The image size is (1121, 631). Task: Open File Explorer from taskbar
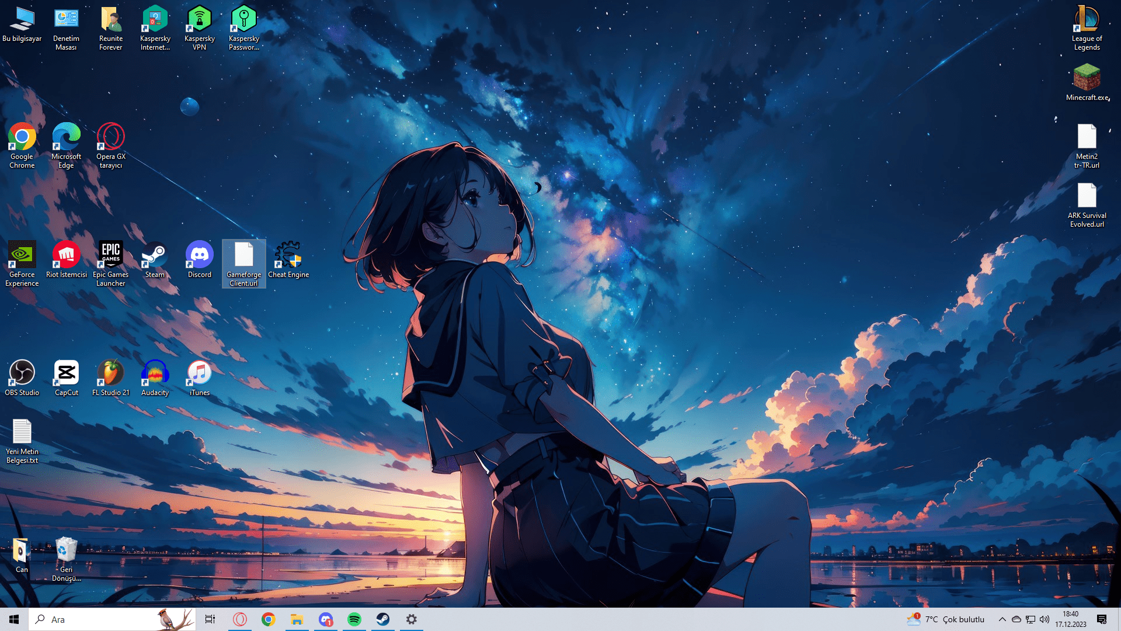coord(297,619)
